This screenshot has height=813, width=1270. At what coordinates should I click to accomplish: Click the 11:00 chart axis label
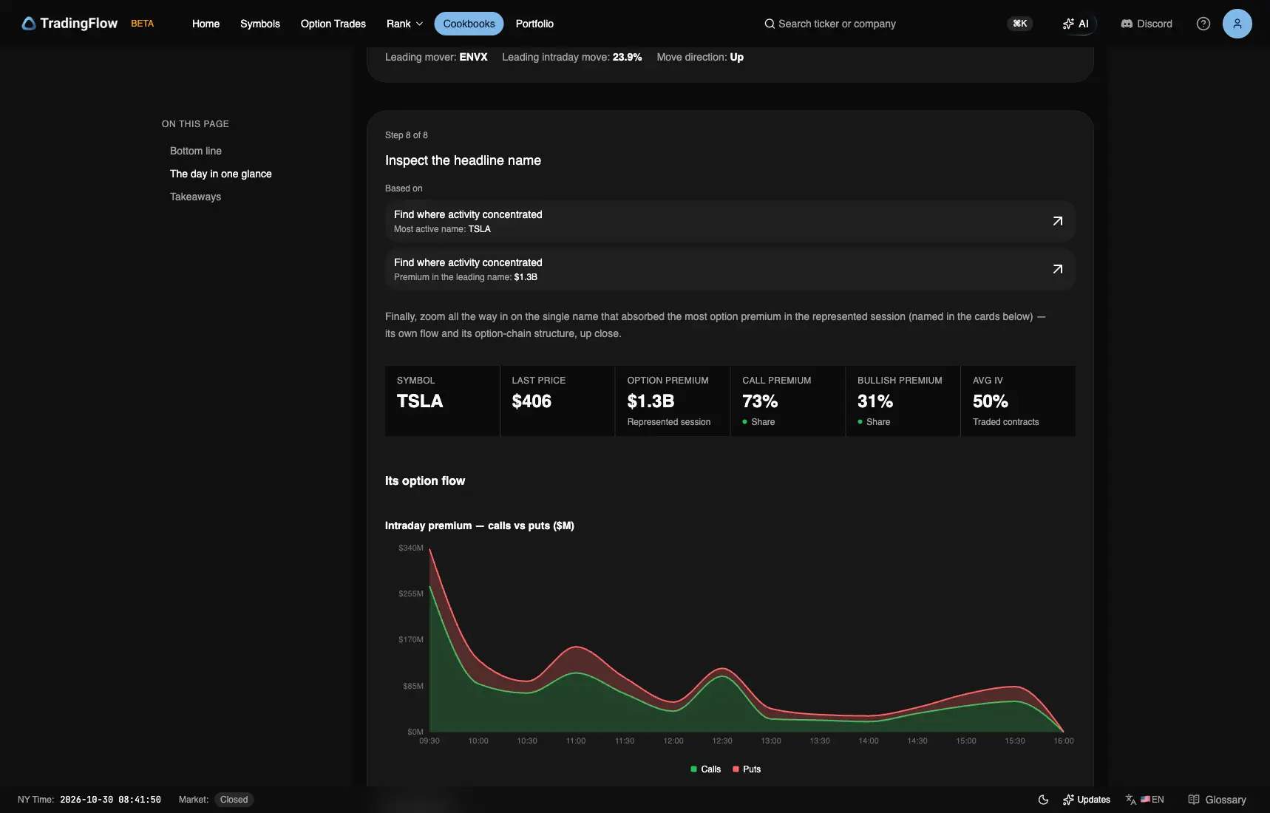(576, 741)
